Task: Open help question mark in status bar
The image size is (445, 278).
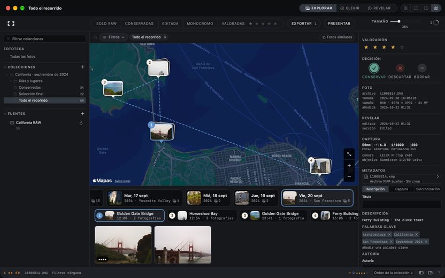Action: [x=439, y=273]
